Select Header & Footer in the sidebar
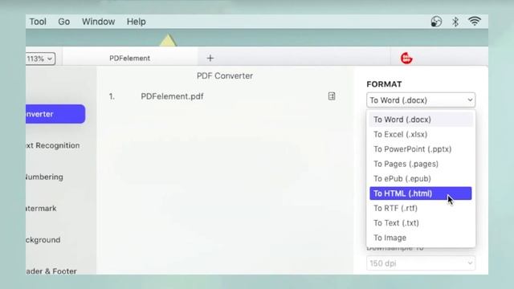This screenshot has height=289, width=514. 51,271
